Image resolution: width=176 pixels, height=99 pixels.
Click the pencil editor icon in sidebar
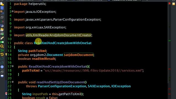point(2,38)
